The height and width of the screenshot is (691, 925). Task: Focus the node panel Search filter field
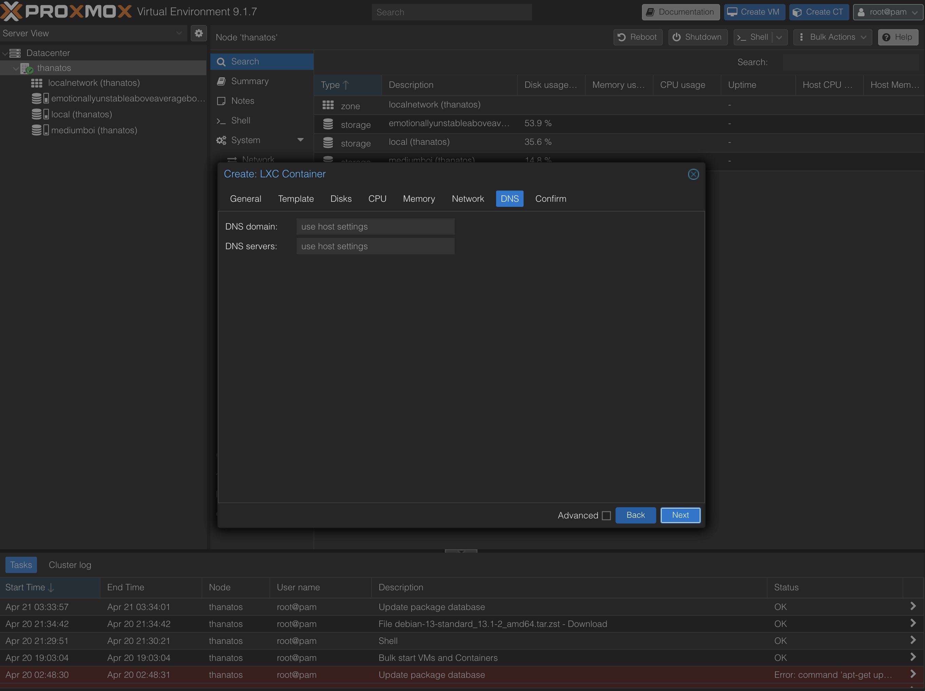pyautogui.click(x=851, y=62)
